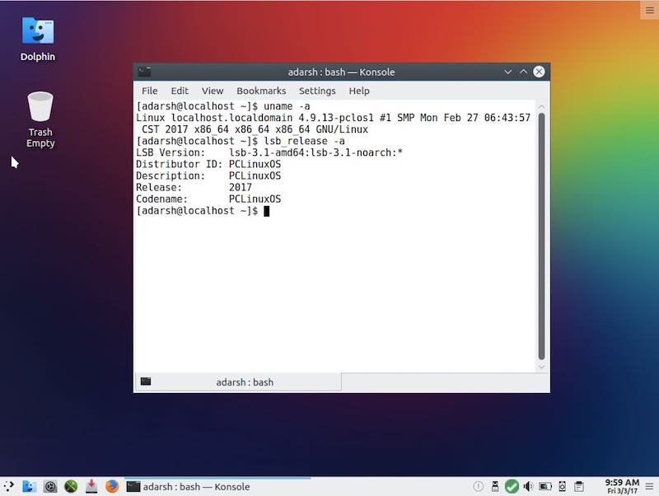Click the 9:59 AM clock
659x496 pixels.
point(622,483)
